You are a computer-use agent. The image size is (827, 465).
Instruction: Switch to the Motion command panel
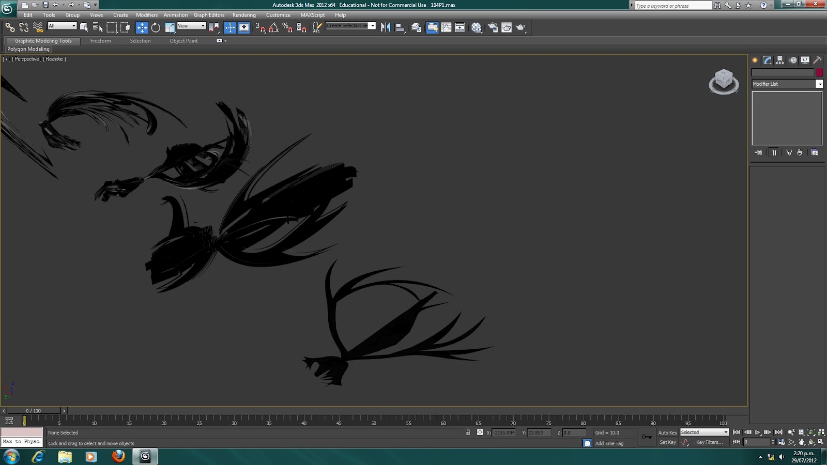click(x=793, y=60)
